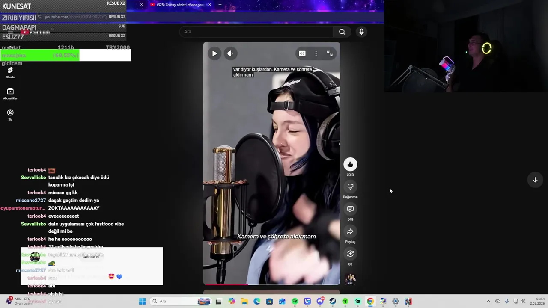Click chat message he he ooooooooooo

click(x=70, y=239)
